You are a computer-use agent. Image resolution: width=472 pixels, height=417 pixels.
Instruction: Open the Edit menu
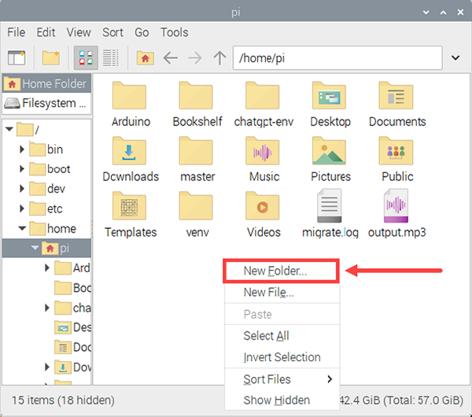point(46,32)
